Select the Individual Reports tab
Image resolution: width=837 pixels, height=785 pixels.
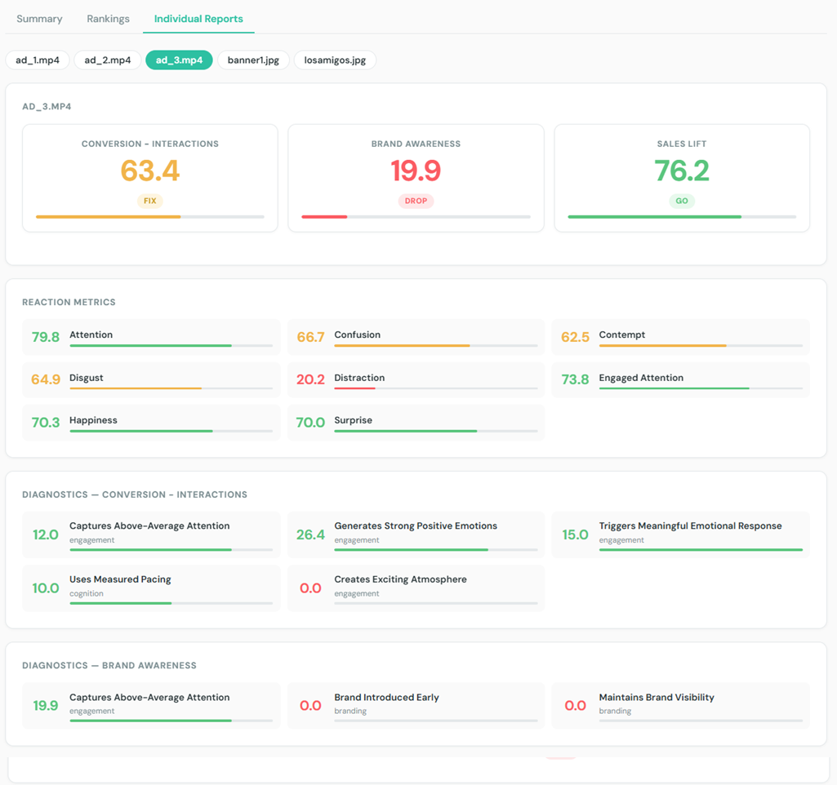point(198,19)
